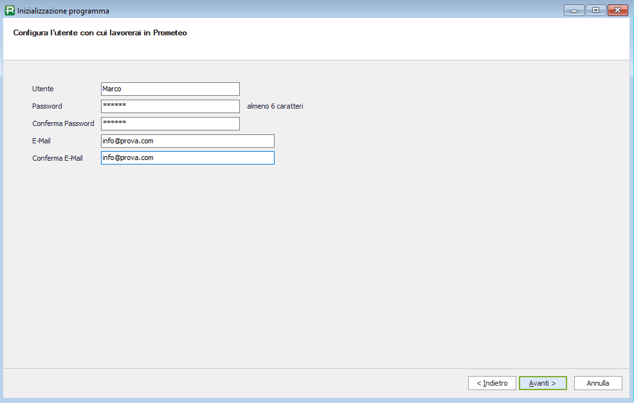
Task: Click the Conferma E-Mail label
Action: [x=57, y=158]
